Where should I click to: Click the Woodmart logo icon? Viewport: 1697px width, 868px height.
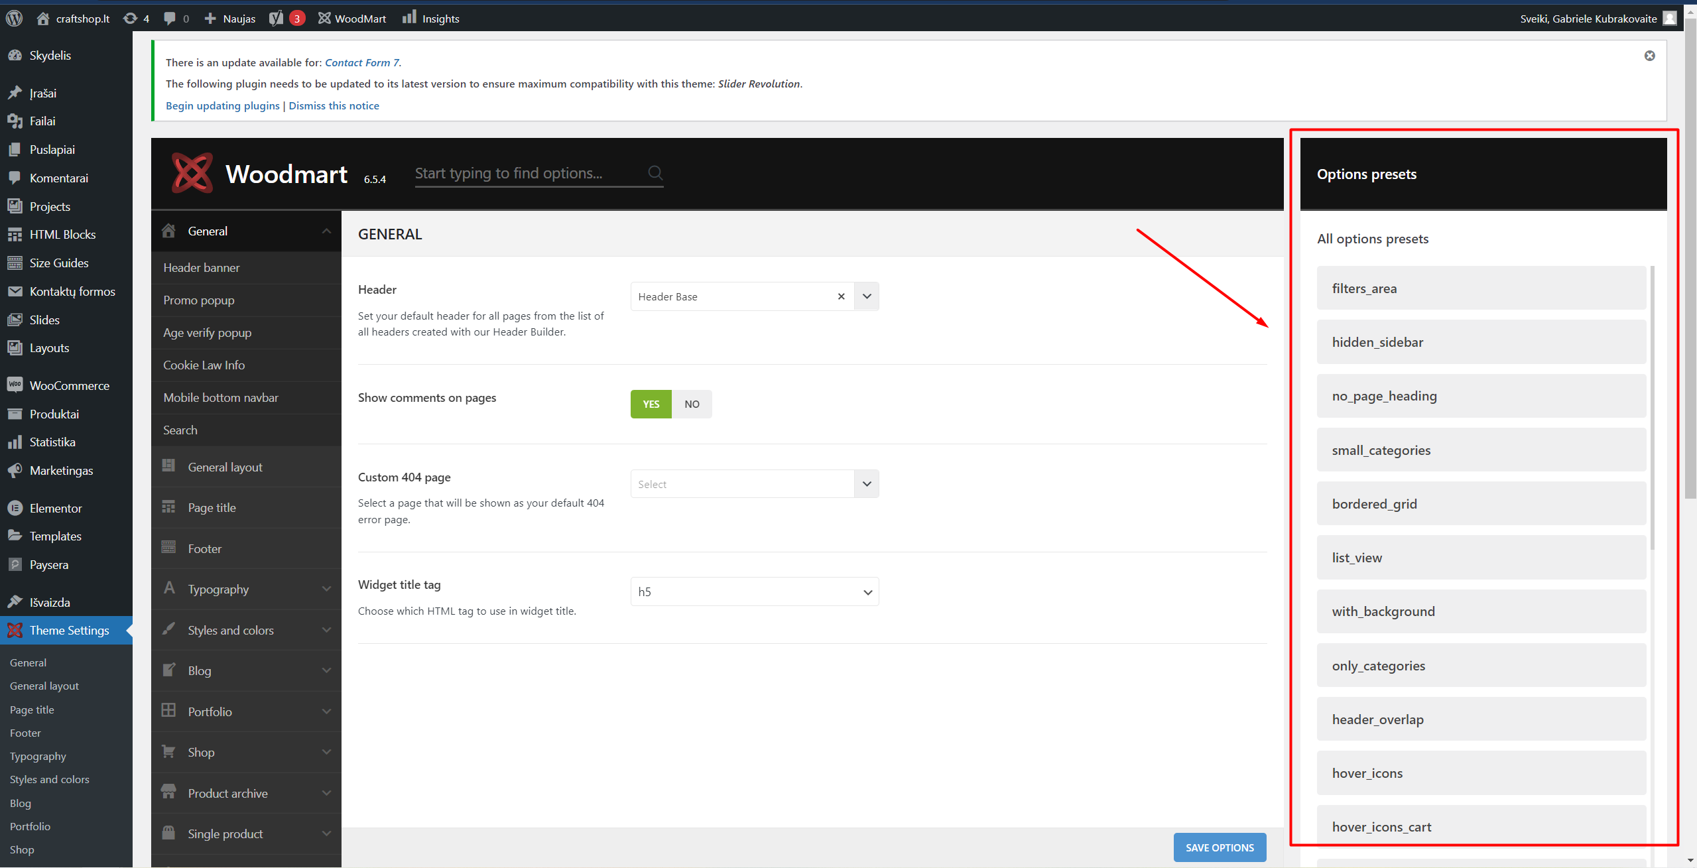[192, 173]
